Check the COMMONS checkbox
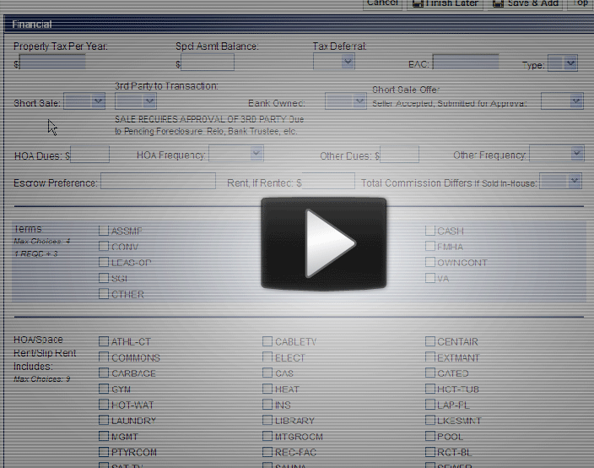The width and height of the screenshot is (594, 468). coord(104,356)
